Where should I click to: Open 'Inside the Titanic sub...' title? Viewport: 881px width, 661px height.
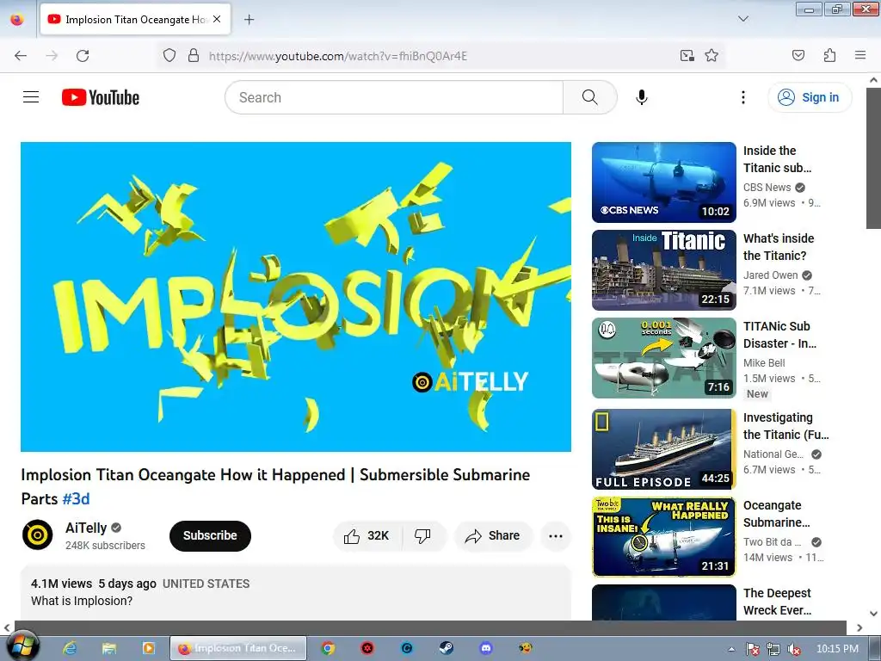[778, 159]
